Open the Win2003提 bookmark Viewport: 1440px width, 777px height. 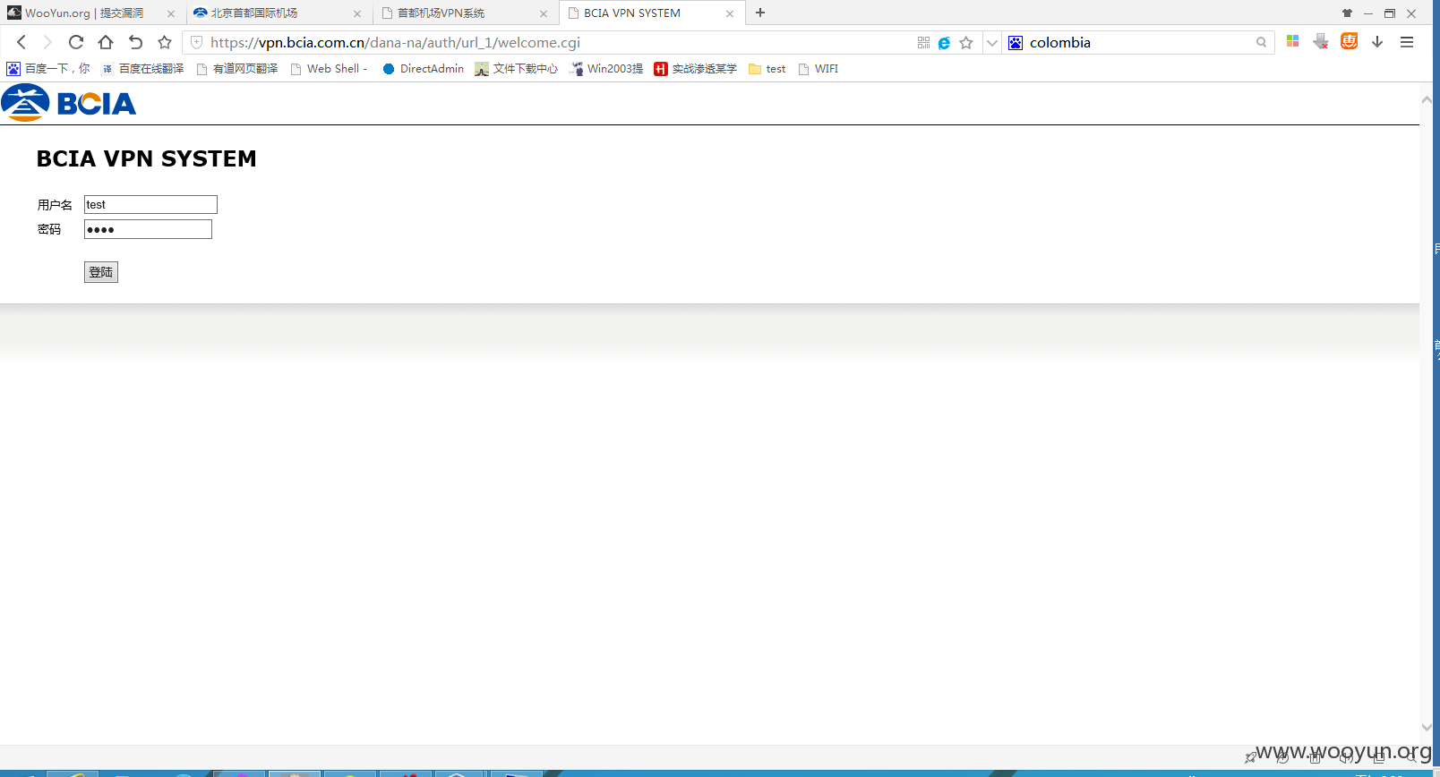(606, 69)
